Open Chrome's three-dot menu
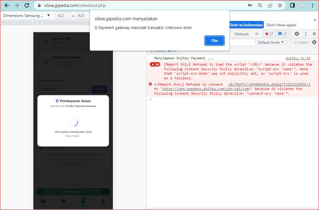This screenshot has height=210, width=319. pyautogui.click(x=313, y=5)
